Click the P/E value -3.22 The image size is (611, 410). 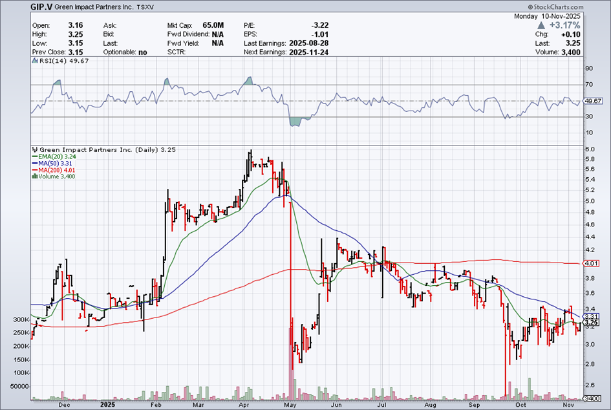click(320, 25)
